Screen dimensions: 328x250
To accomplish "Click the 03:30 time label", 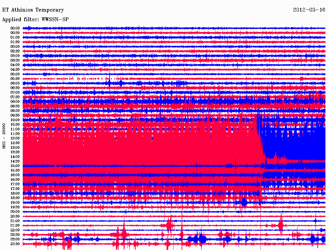I will [x=15, y=60].
